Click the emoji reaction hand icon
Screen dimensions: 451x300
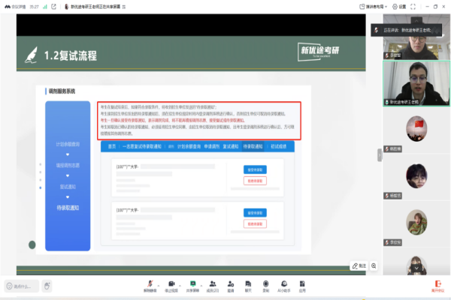(x=47, y=285)
